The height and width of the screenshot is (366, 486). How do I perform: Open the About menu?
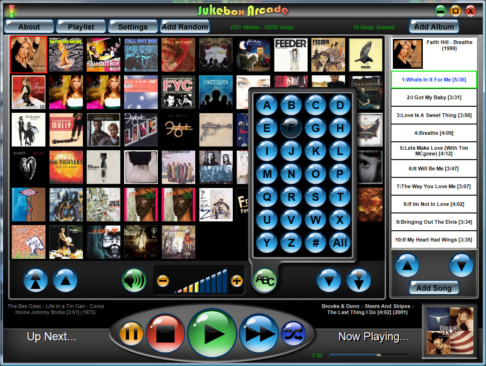(29, 27)
